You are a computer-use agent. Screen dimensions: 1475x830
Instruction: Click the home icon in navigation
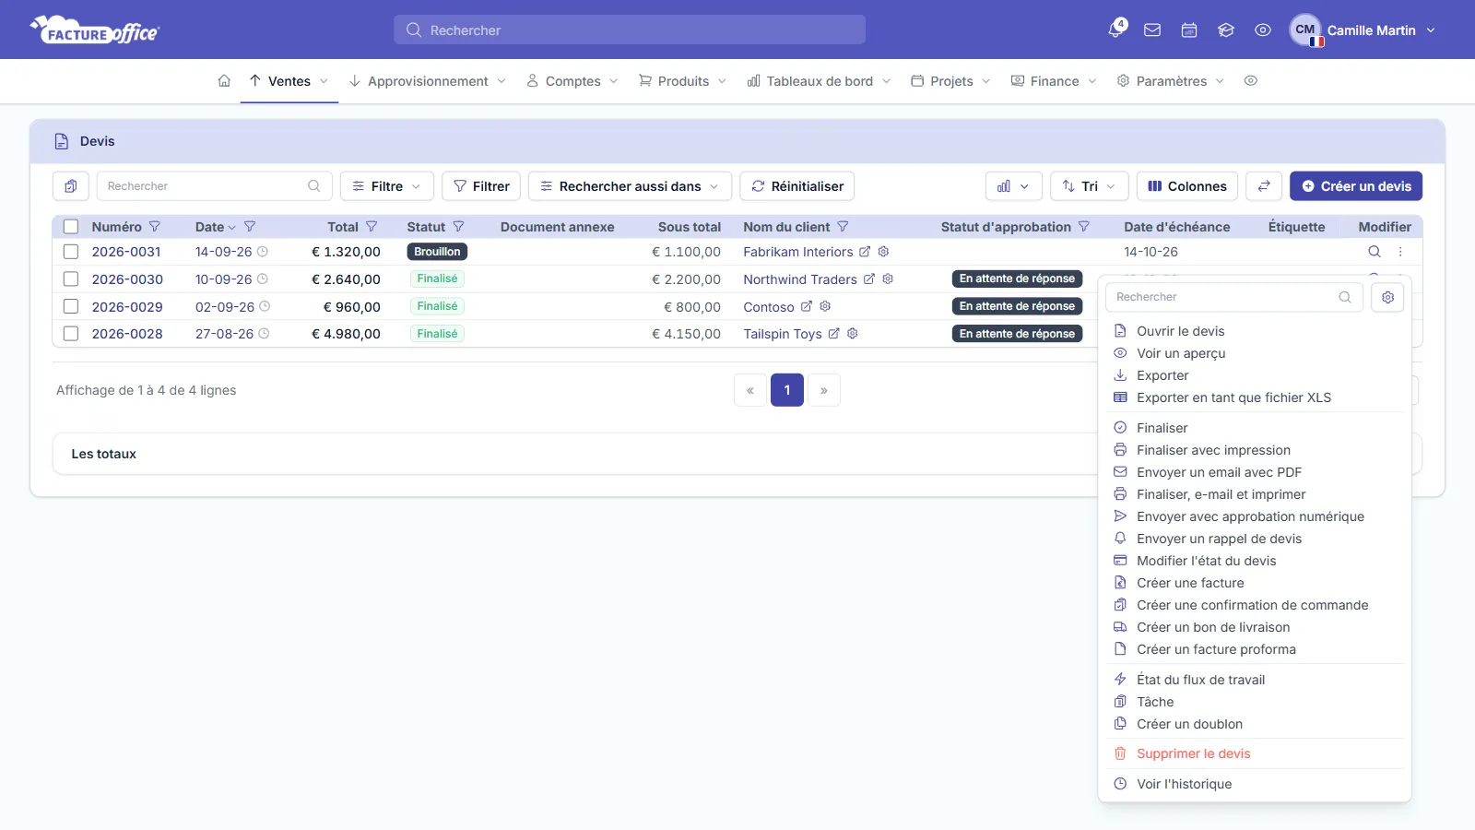[x=224, y=81]
